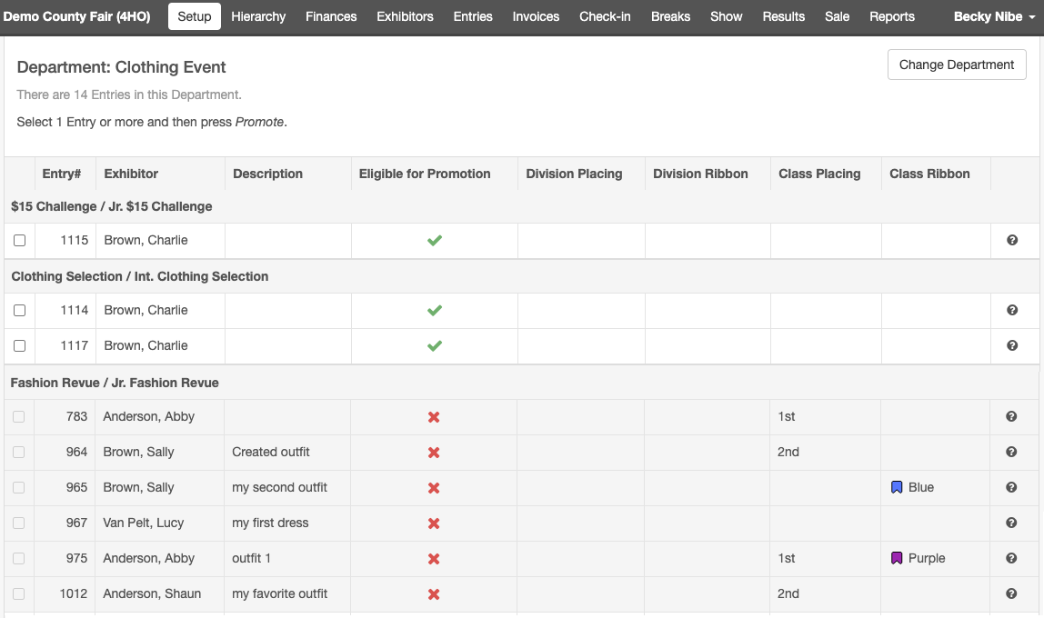Tick the checkbox for entry 1117
1044x618 pixels.
click(x=19, y=345)
